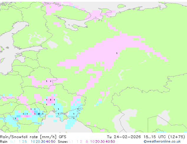Select the Rain legend value 30

(x=43, y=142)
